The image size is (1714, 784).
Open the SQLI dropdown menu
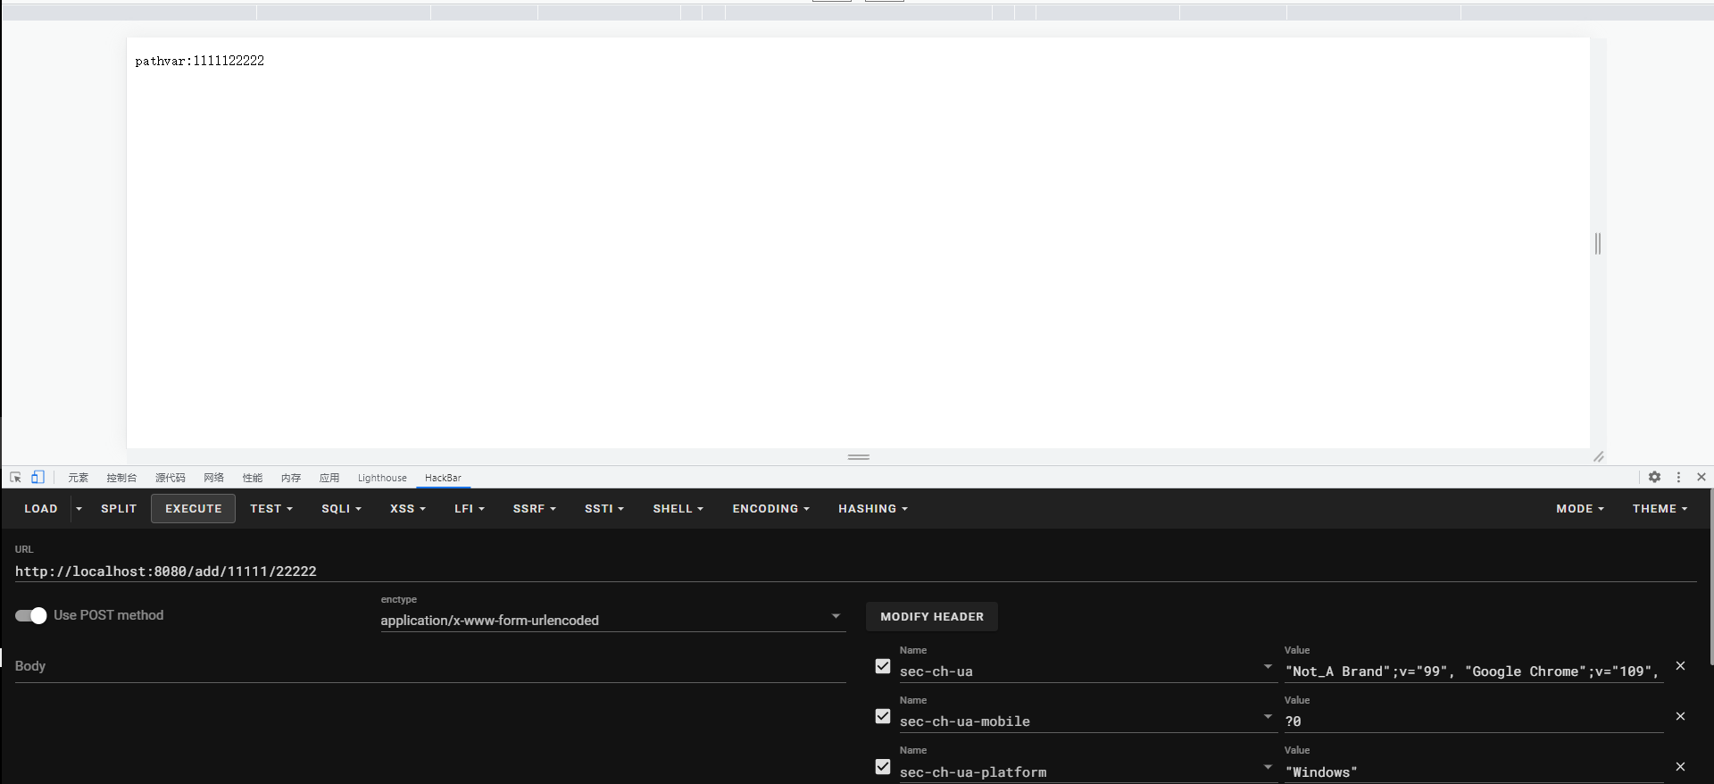tap(341, 509)
